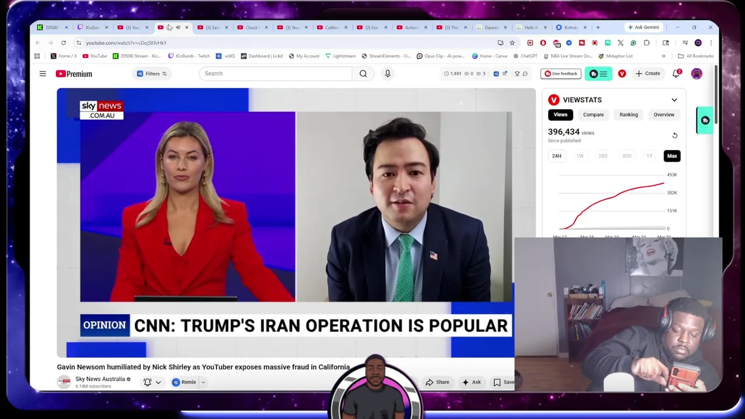Click the Create button
Screen dimensions: 745x419
(648, 73)
